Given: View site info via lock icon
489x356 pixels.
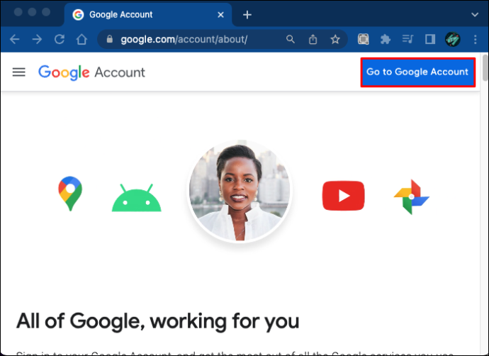Looking at the screenshot, I should 109,39.
